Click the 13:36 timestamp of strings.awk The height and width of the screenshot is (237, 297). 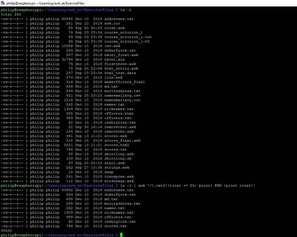coord(96,168)
